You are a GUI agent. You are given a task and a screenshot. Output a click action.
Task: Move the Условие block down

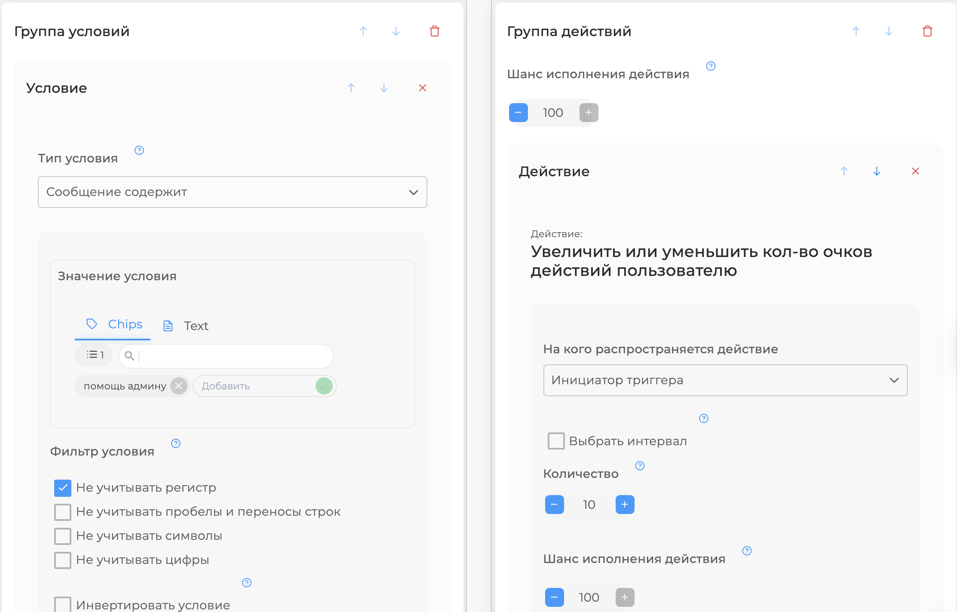point(384,88)
